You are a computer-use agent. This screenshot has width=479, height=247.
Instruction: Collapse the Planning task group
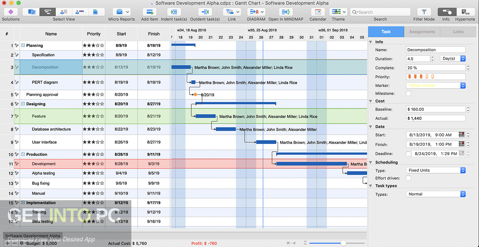coord(23,46)
